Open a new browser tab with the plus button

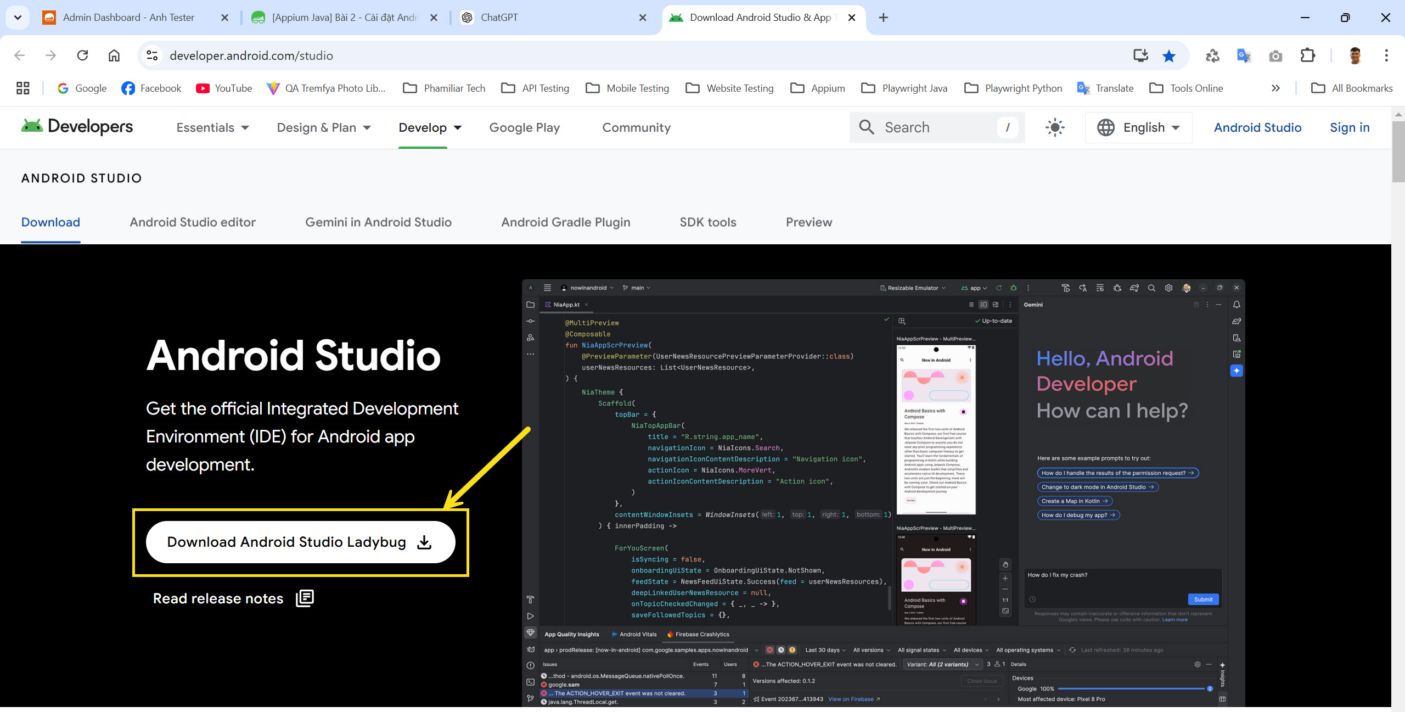click(x=883, y=18)
